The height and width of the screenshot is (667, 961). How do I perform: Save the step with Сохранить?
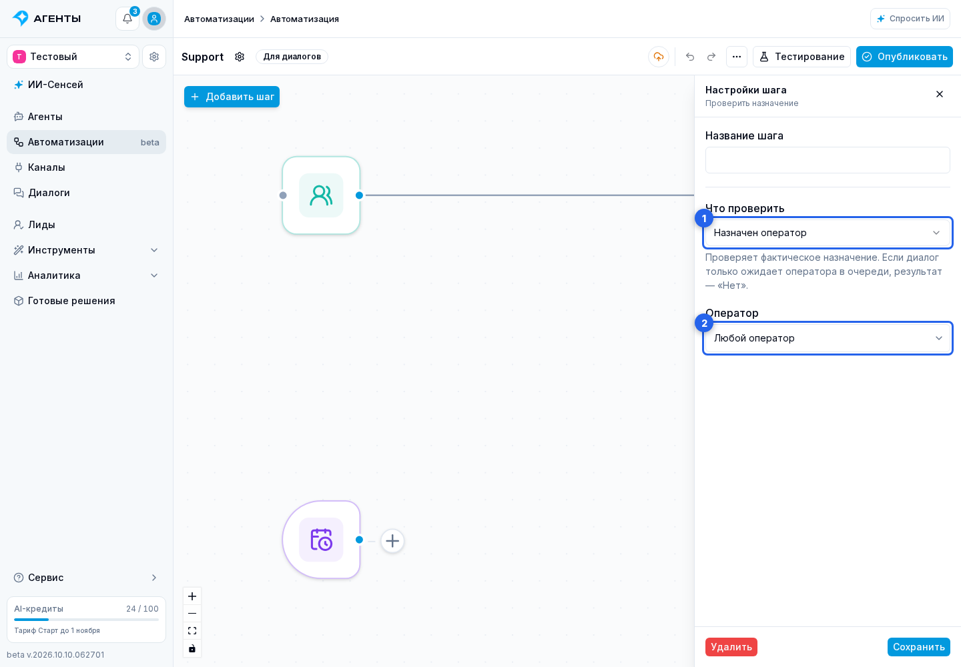[919, 647]
